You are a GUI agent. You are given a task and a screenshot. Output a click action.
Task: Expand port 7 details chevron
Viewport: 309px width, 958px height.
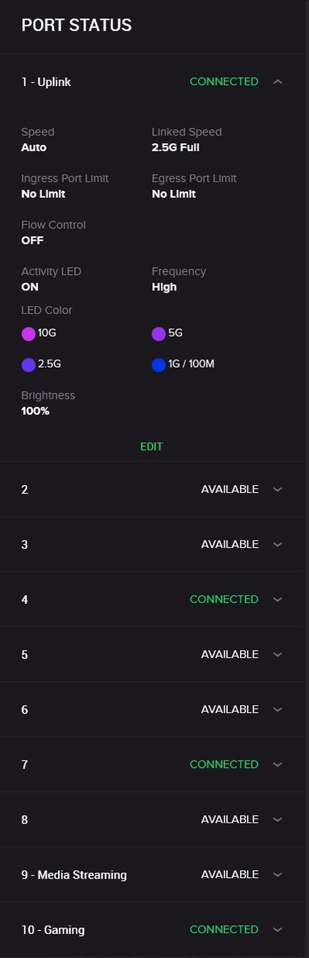point(278,764)
